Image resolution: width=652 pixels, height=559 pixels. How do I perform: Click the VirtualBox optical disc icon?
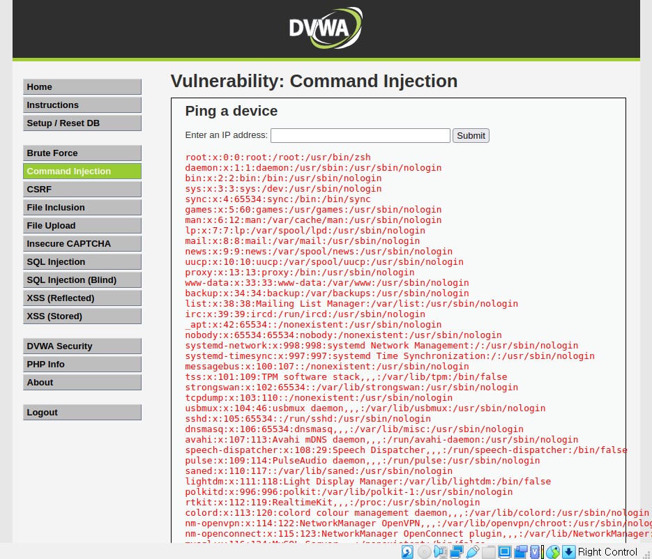point(424,552)
